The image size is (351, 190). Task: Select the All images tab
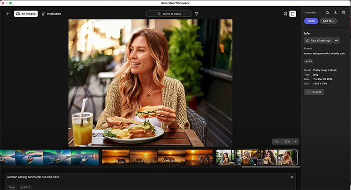coord(26,14)
